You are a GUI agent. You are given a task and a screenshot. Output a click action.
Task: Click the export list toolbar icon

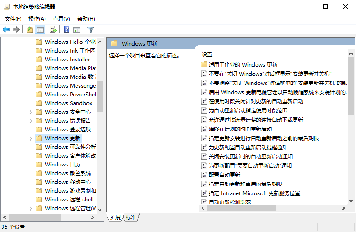[x=53, y=30]
